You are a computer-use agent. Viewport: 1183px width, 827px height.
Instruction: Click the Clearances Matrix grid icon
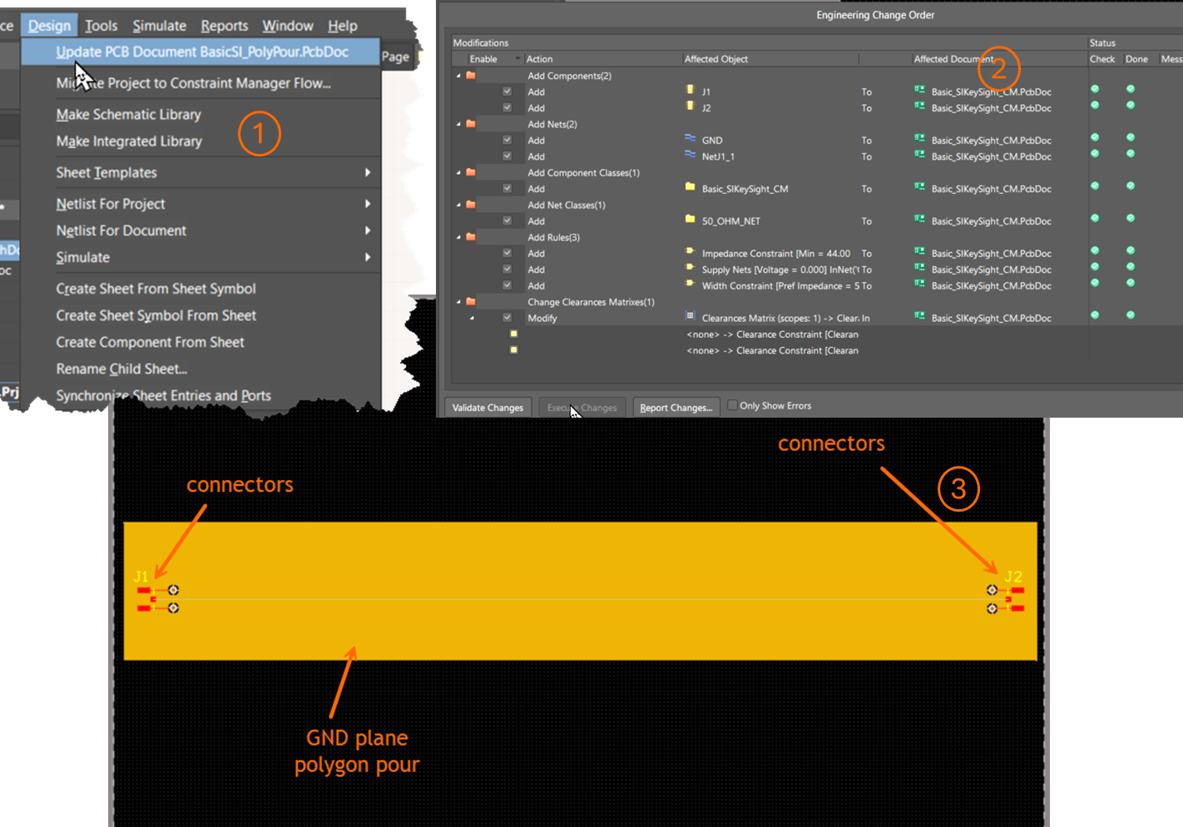[690, 315]
